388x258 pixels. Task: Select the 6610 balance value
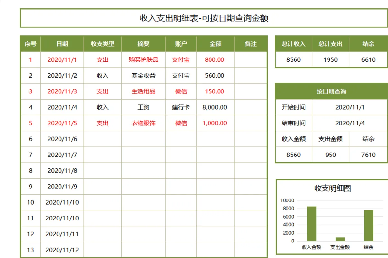tap(368, 60)
